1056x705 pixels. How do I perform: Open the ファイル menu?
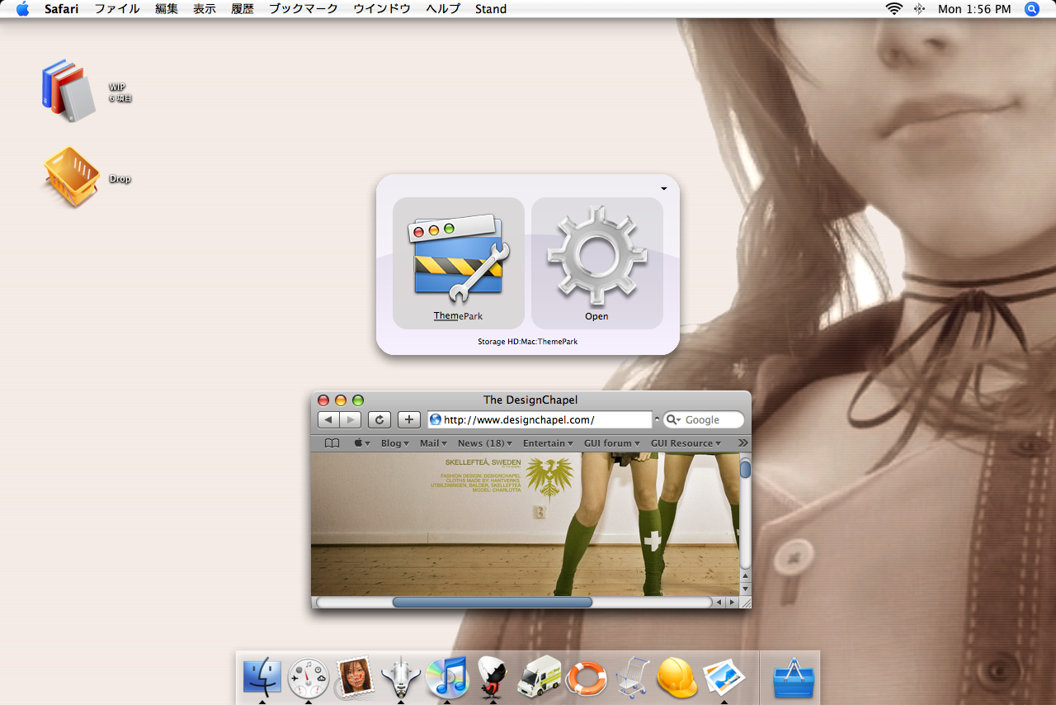pyautogui.click(x=117, y=9)
